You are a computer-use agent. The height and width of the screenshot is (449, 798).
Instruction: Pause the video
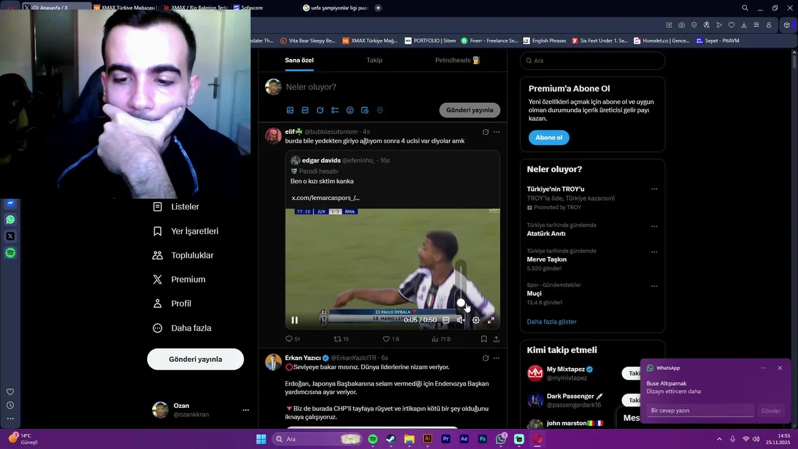(295, 320)
